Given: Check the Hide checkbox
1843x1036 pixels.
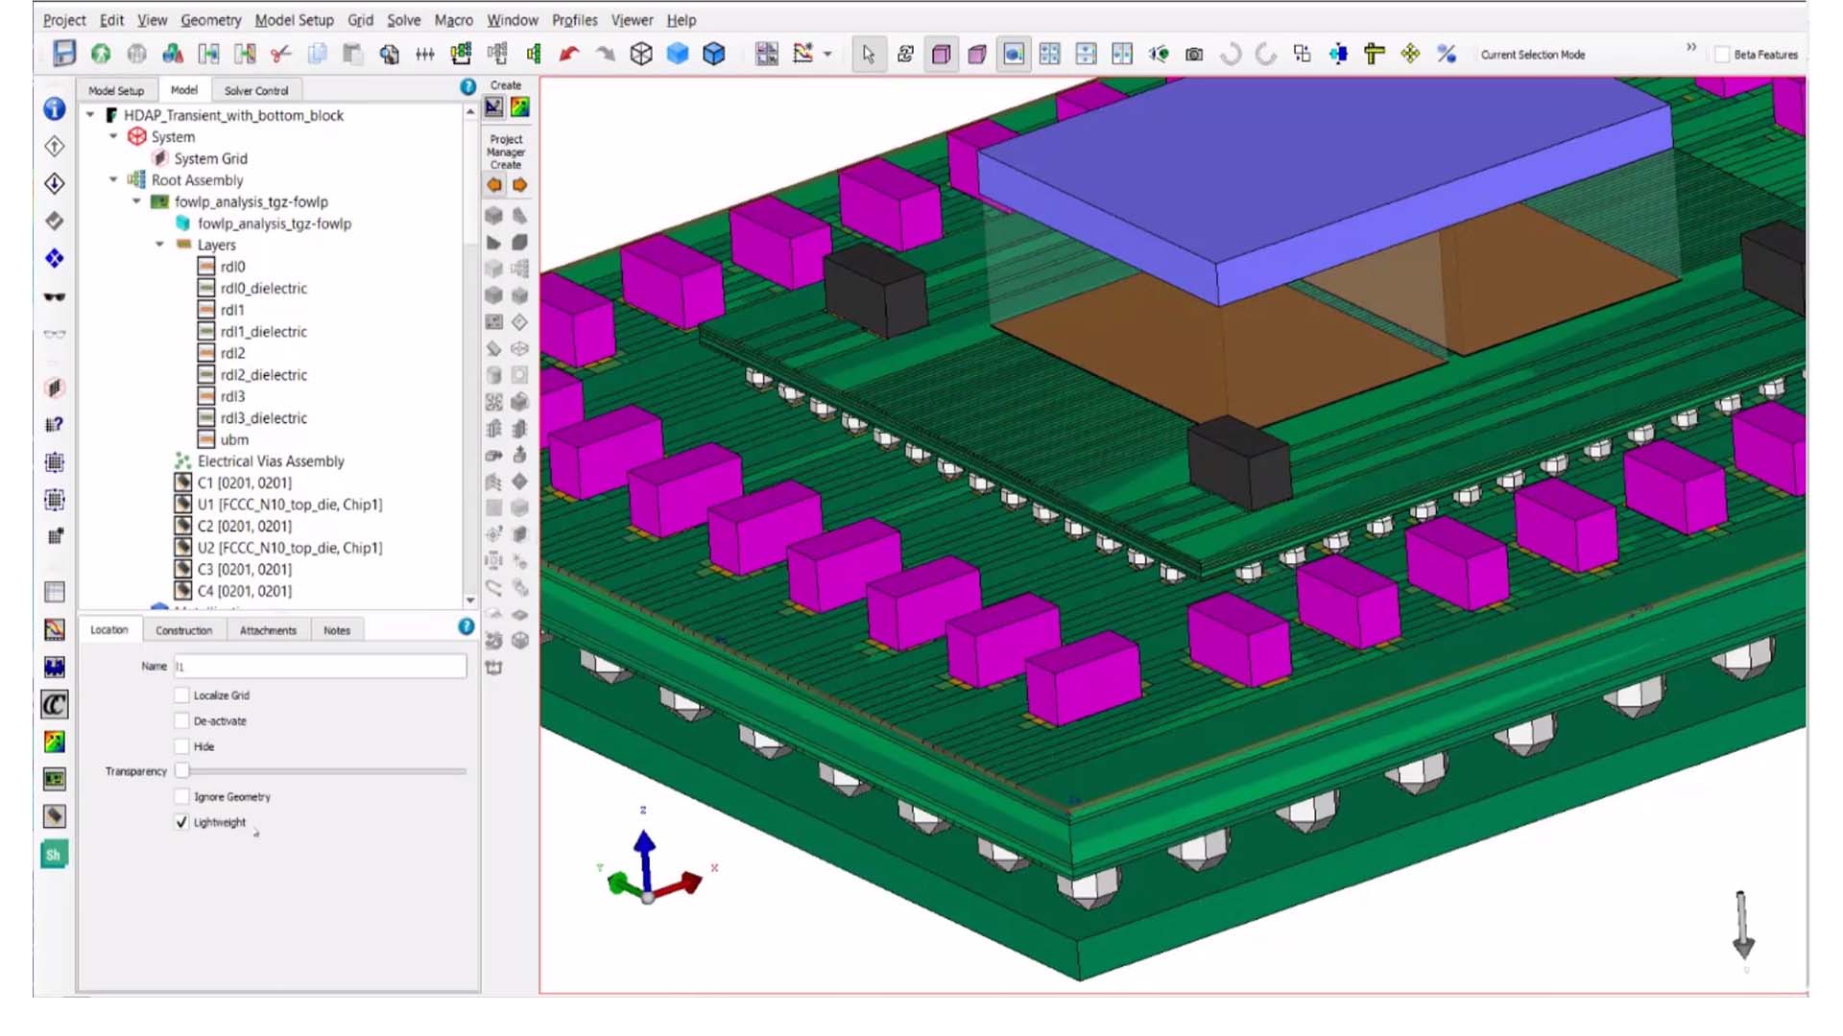Looking at the screenshot, I should click(x=181, y=746).
